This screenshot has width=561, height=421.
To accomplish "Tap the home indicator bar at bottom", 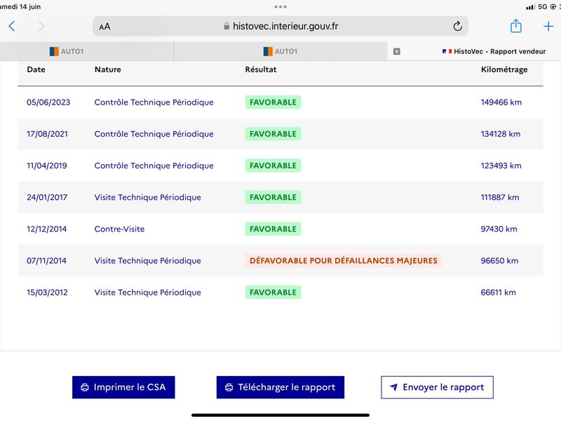I will pos(280,415).
